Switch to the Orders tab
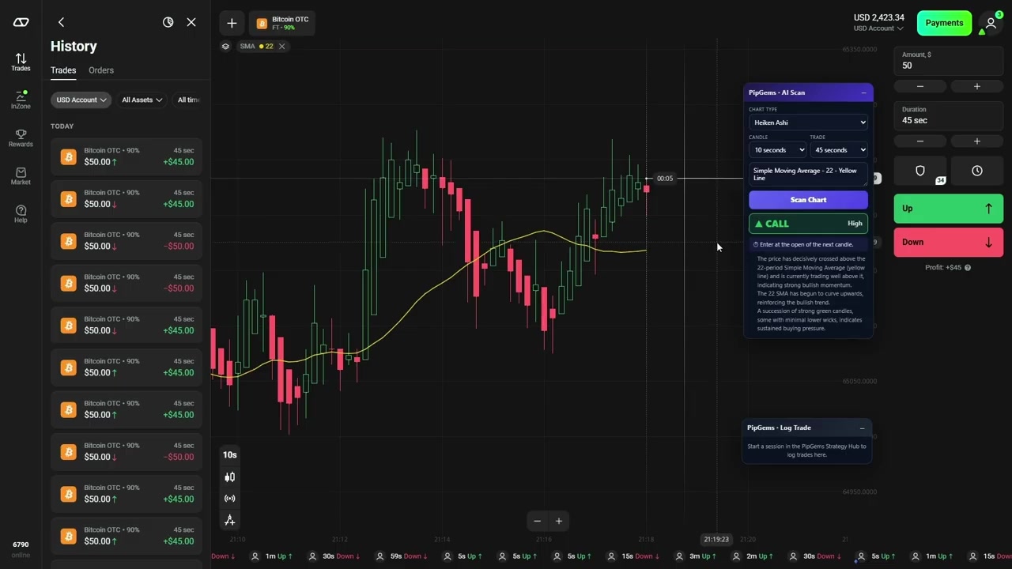 [101, 70]
